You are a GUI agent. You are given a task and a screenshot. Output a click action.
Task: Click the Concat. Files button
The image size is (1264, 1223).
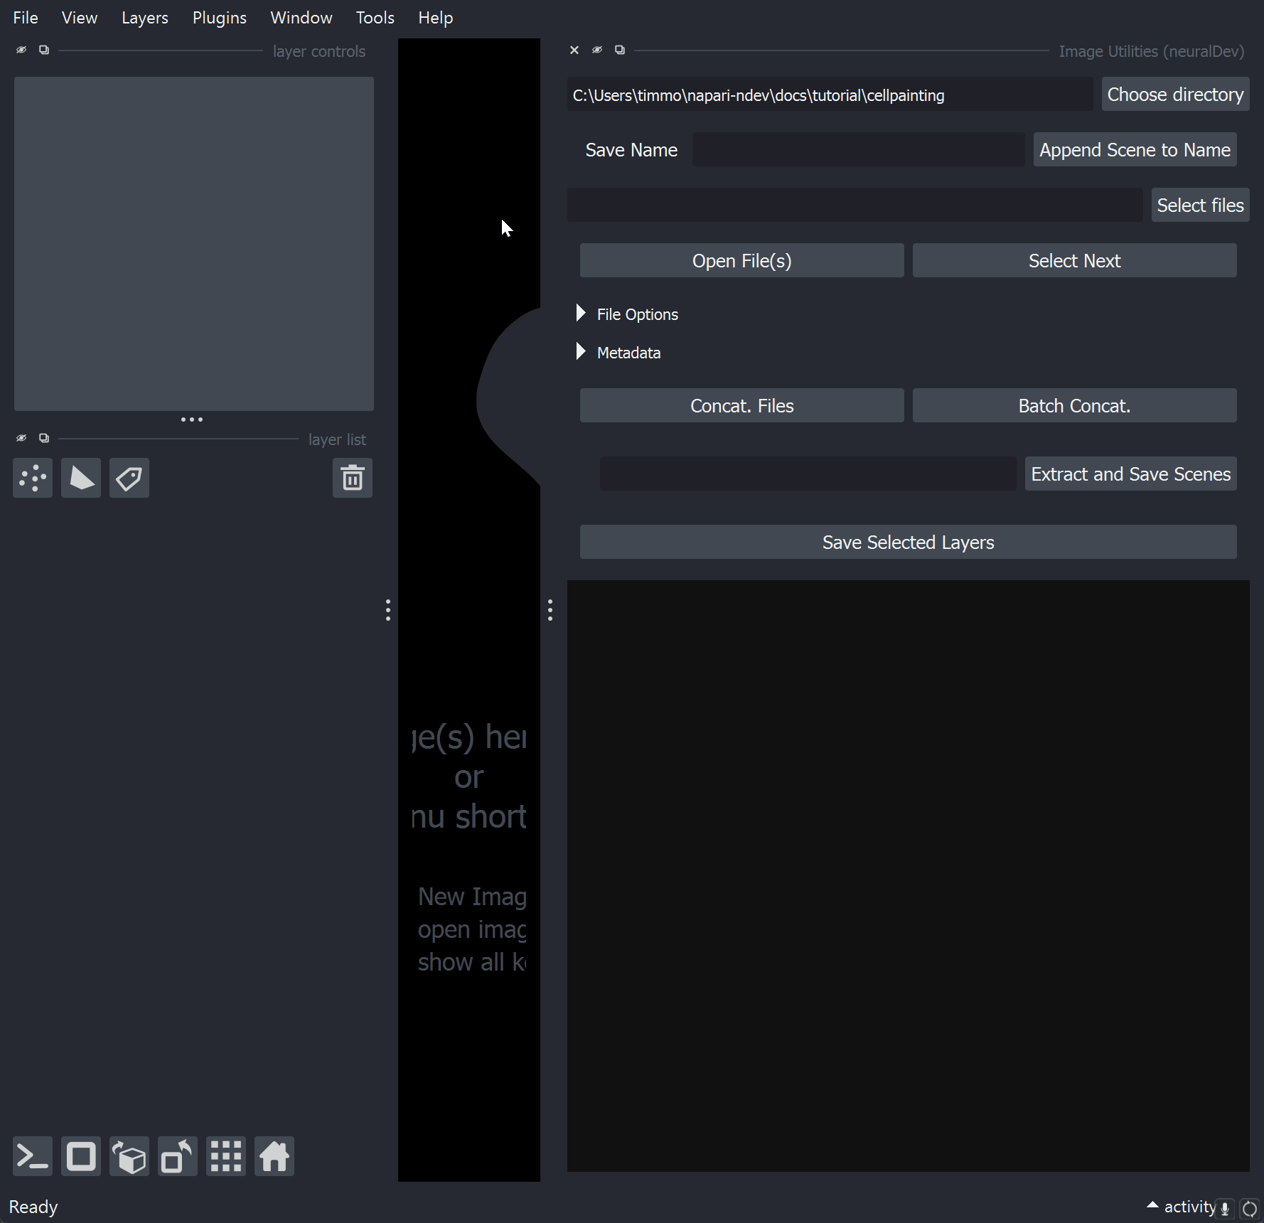click(x=741, y=405)
